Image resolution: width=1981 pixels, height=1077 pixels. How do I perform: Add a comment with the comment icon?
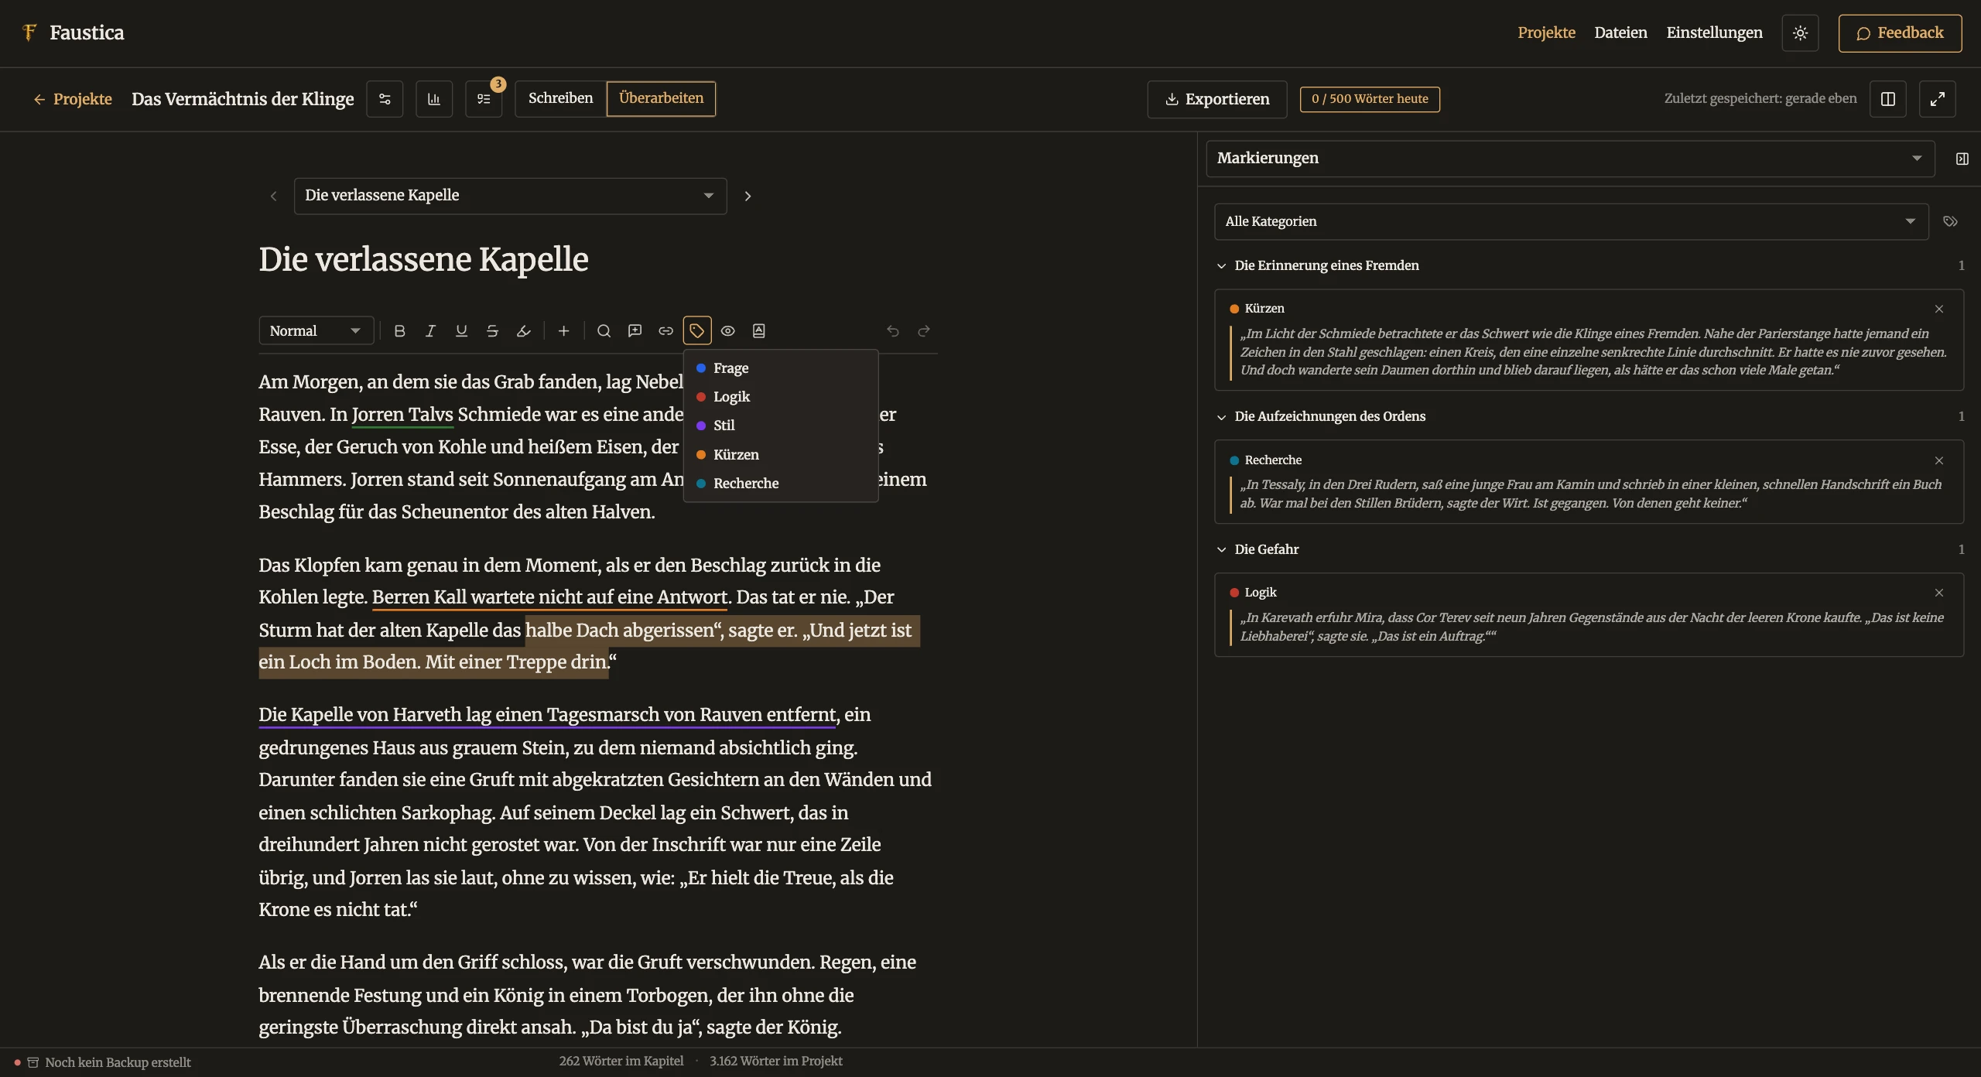pos(635,331)
